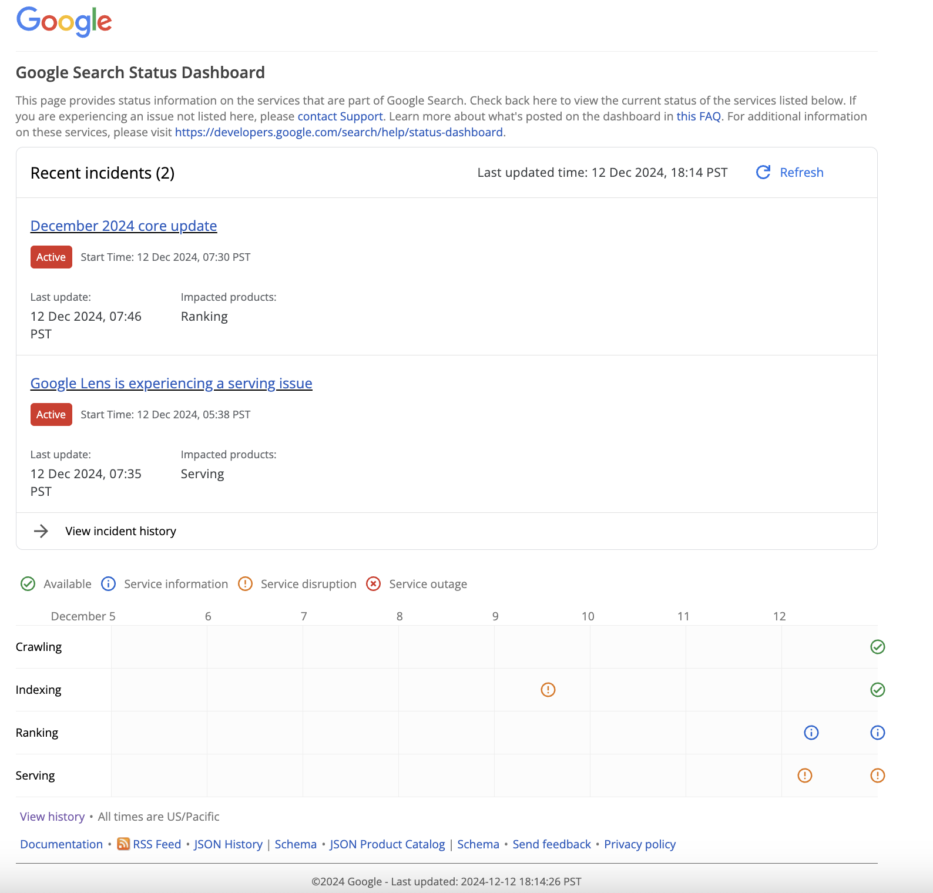Screen dimensions: 933x893
Task: Click the Crawling row label
Action: pos(39,647)
